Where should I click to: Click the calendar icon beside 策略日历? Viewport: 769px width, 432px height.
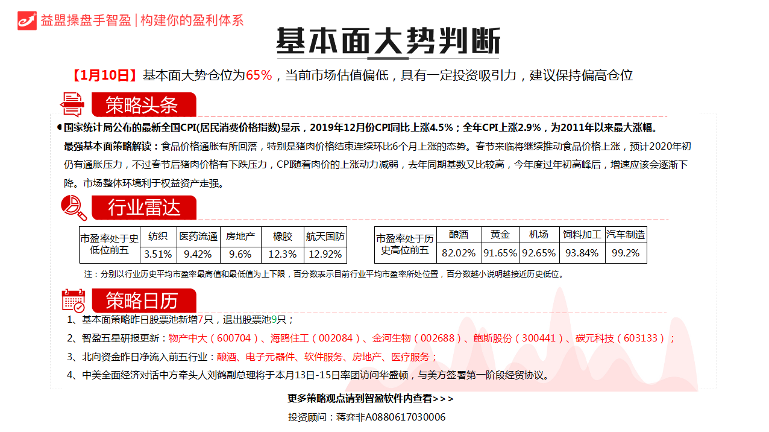pyautogui.click(x=74, y=300)
